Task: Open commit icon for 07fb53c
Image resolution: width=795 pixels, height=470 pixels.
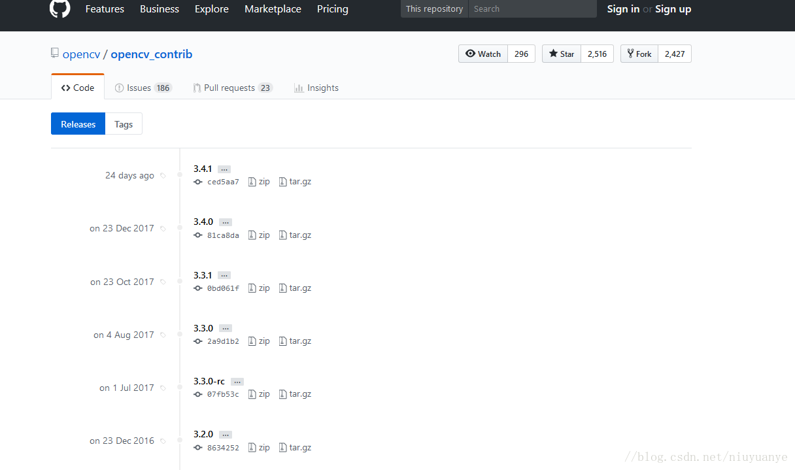Action: (198, 394)
